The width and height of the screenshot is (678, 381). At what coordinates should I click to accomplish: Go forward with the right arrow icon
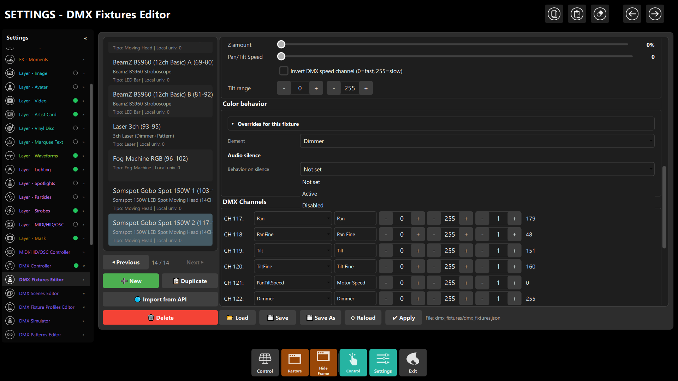(x=655, y=14)
